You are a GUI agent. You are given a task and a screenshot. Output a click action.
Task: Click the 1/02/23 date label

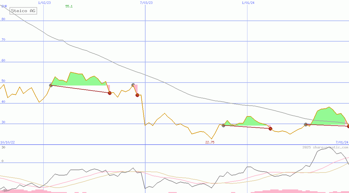tap(45, 3)
